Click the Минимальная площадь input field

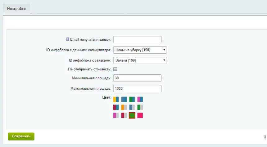(137, 78)
